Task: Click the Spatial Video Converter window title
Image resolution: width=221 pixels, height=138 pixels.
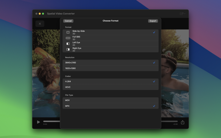Action: pos(61,14)
